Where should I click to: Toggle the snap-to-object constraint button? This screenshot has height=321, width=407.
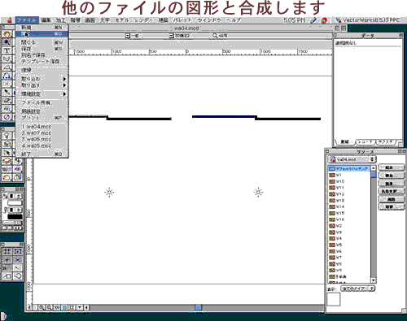[17, 251]
